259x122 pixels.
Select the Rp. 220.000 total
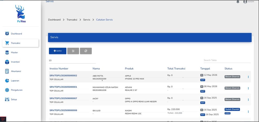pyautogui.click(x=174, y=109)
